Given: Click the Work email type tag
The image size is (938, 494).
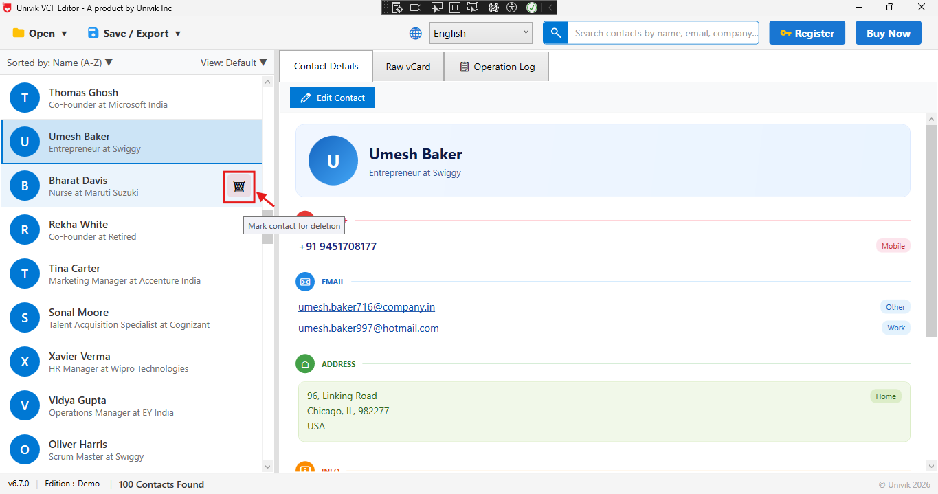Looking at the screenshot, I should click(x=896, y=328).
